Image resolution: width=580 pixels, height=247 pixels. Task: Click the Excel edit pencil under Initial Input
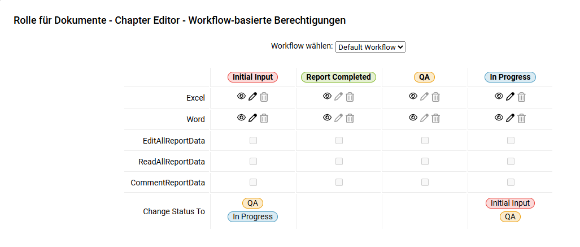(252, 97)
